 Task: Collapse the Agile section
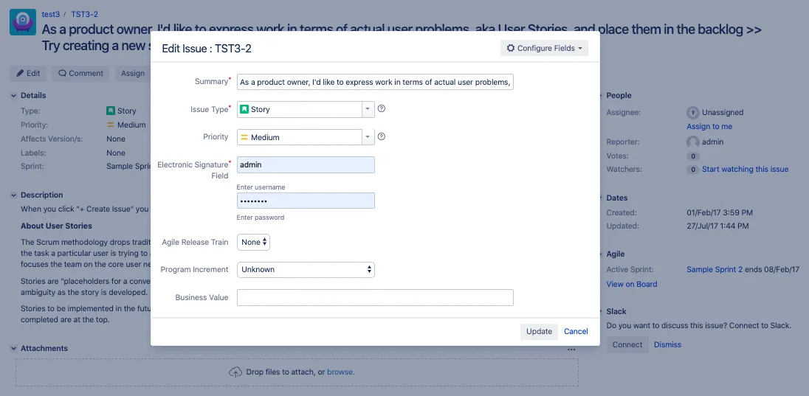tap(600, 254)
